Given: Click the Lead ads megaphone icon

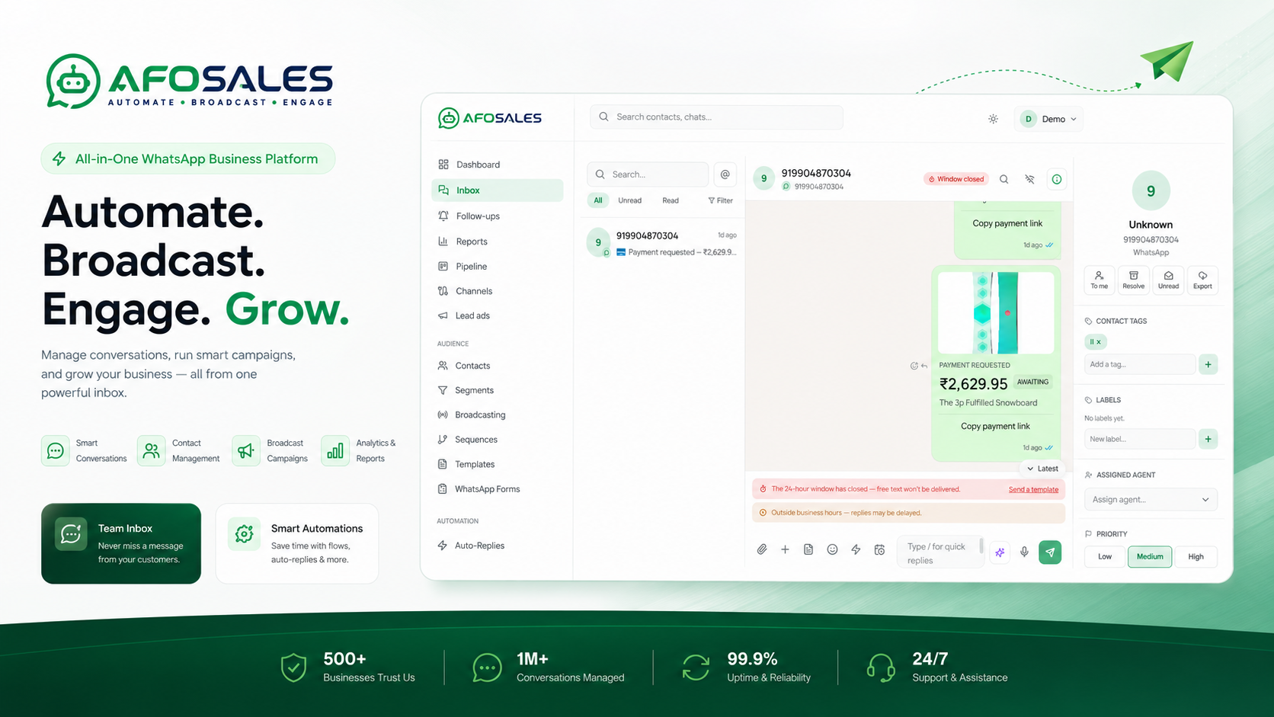Looking at the screenshot, I should click(x=443, y=315).
